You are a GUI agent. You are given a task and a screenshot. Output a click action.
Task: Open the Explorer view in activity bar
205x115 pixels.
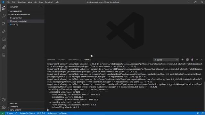[4, 8]
